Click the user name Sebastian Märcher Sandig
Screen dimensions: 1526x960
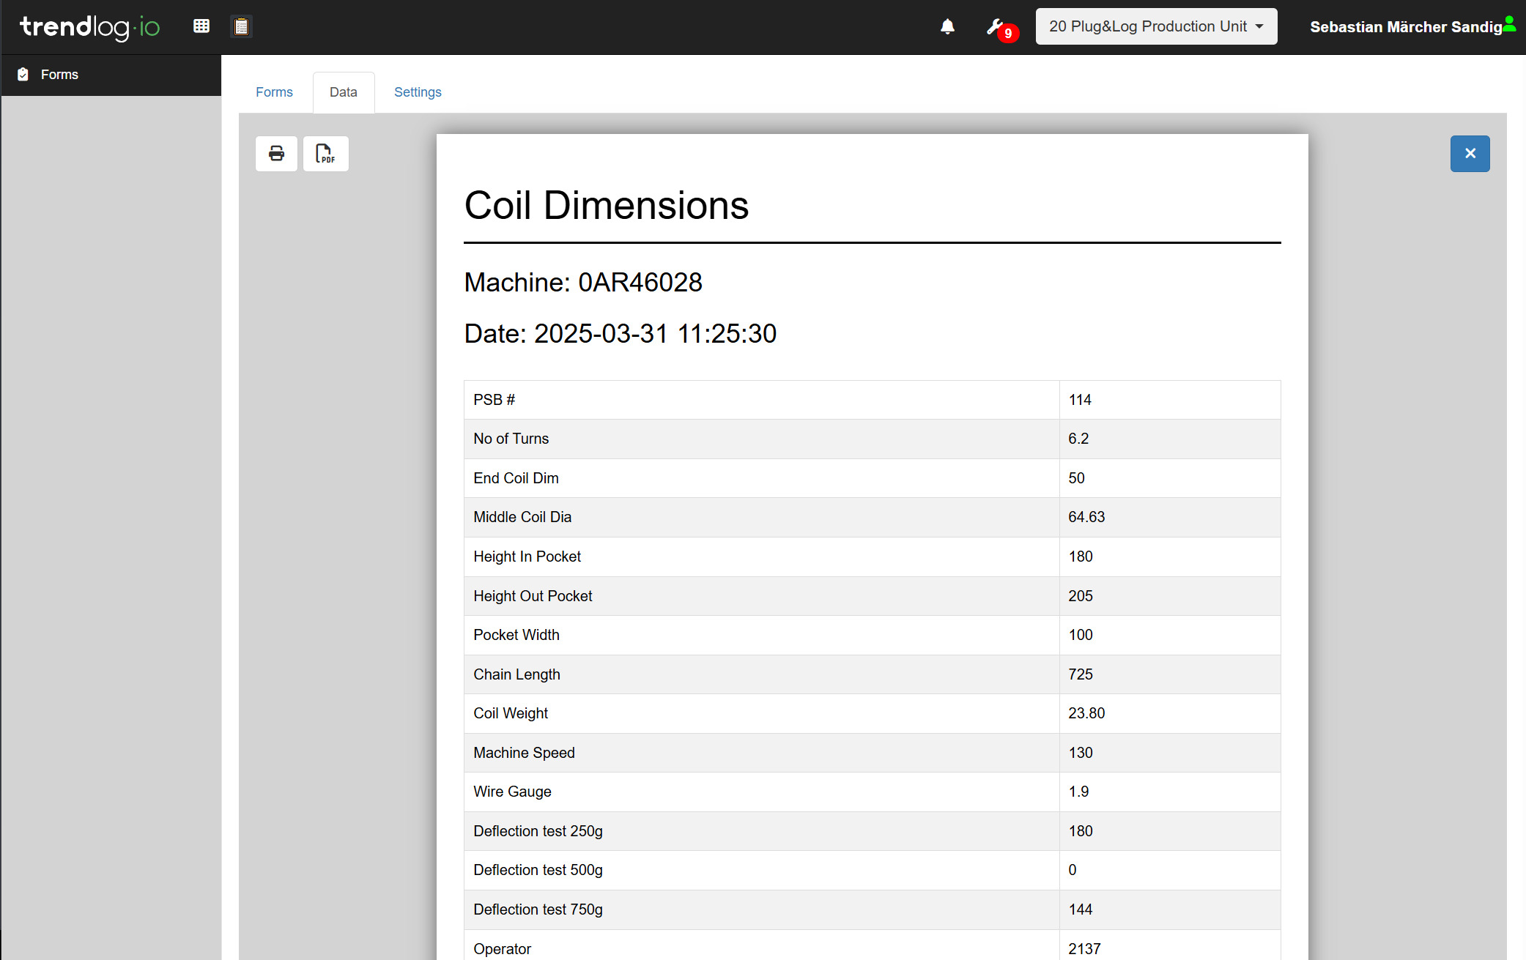1405,27
